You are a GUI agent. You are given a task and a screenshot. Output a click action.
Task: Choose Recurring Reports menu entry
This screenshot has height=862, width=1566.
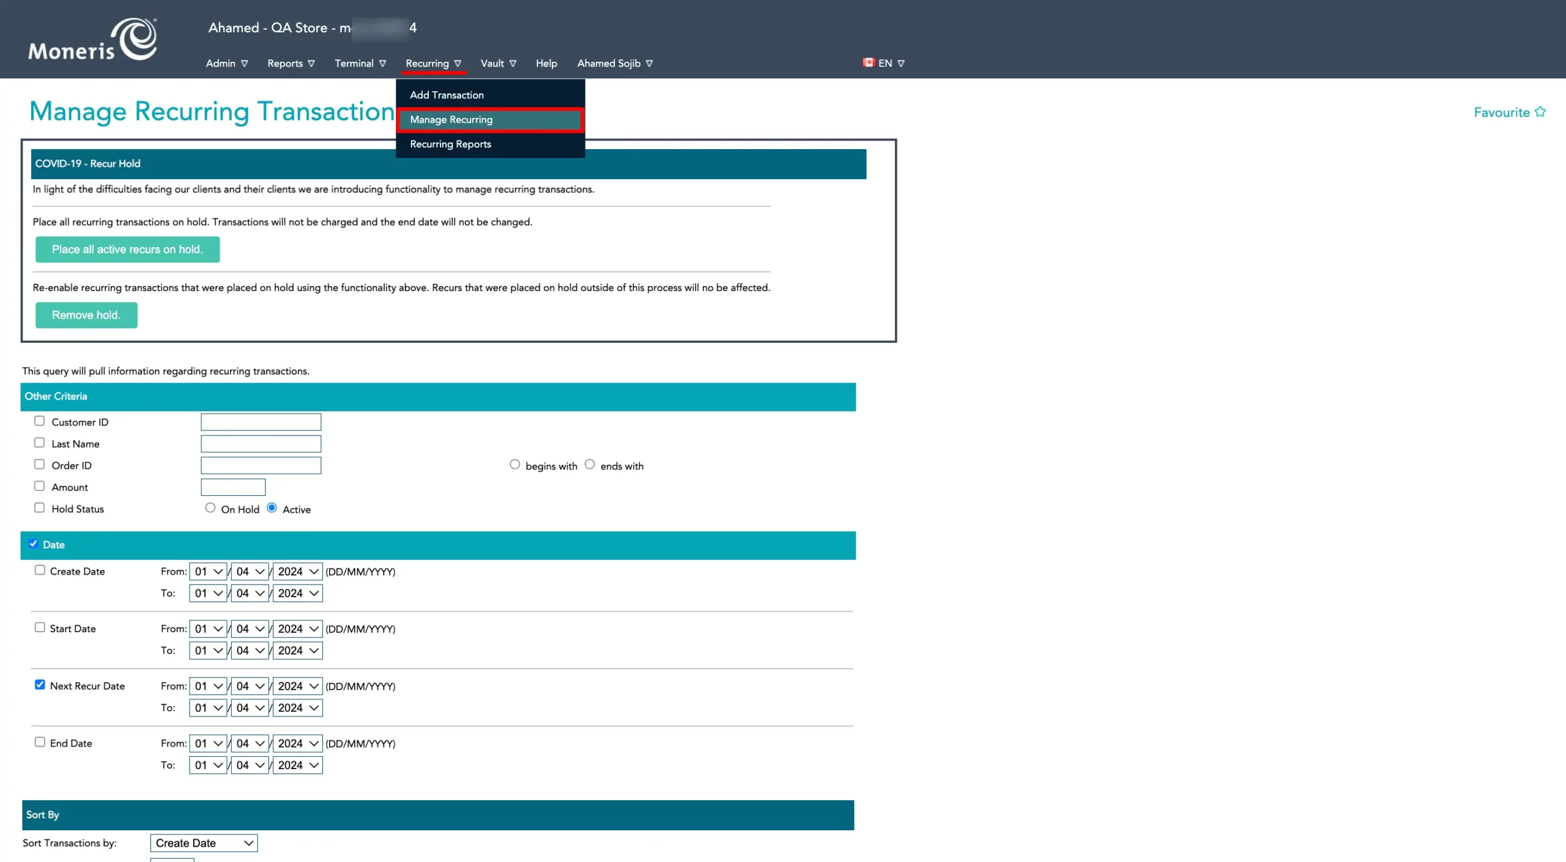point(450,144)
